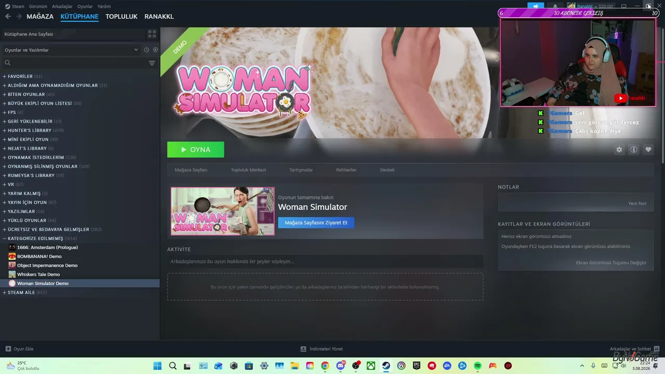Image resolution: width=665 pixels, height=374 pixels.
Task: Click the Steam icon in the taskbar
Action: [x=386, y=366]
